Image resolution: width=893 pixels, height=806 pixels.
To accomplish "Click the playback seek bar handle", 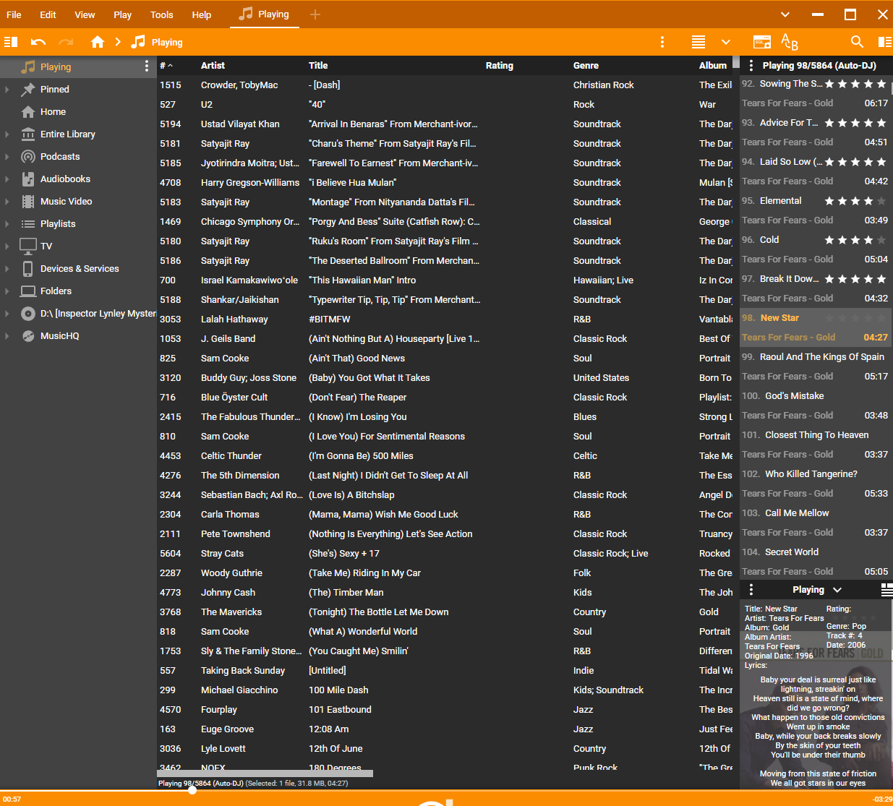I will tap(192, 790).
